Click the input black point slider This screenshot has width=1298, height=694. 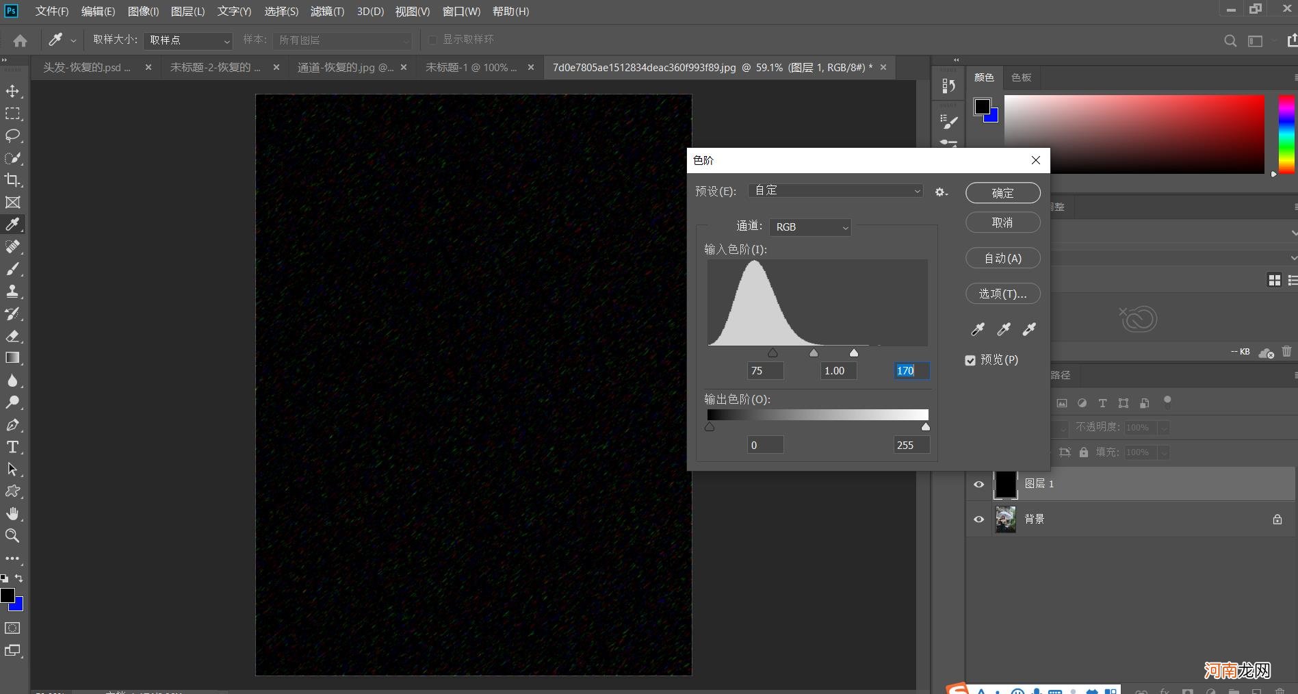(773, 352)
